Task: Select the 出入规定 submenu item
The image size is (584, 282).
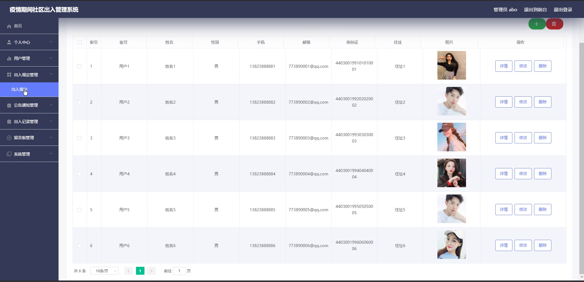Action: (x=29, y=90)
